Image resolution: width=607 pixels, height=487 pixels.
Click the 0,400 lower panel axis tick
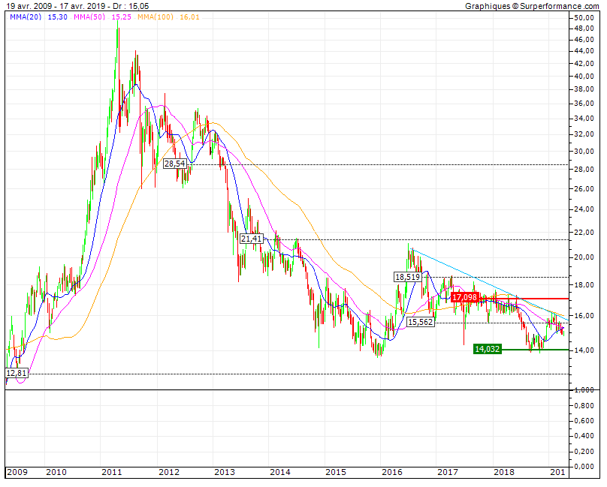584,435
